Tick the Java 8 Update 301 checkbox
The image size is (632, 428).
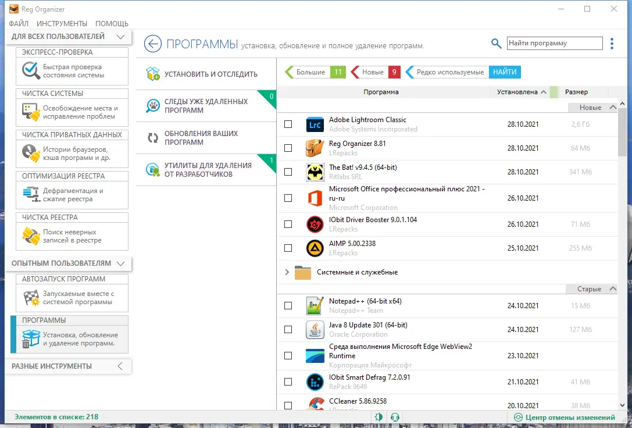pyautogui.click(x=288, y=329)
